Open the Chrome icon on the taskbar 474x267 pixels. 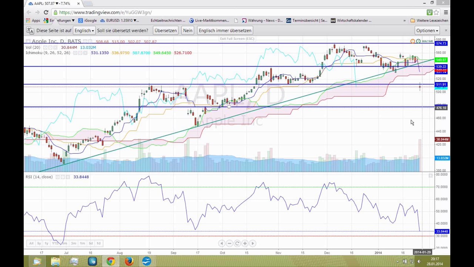pos(110,261)
